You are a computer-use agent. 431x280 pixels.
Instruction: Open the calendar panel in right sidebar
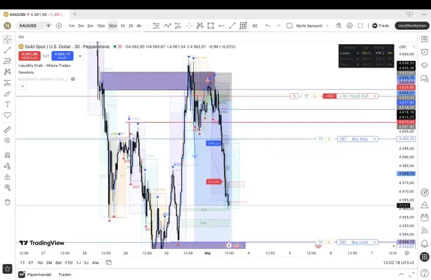[x=424, y=218]
